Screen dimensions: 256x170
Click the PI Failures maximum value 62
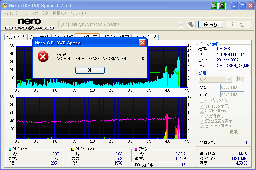[x=120, y=159]
